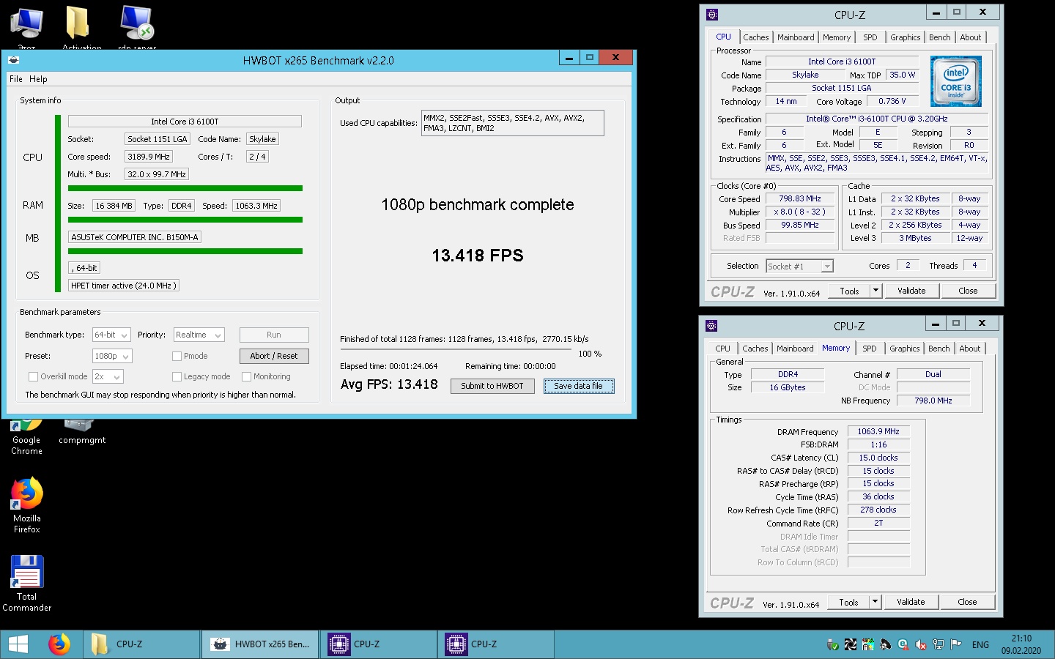Open the Preset 1080p dropdown
This screenshot has width=1055, height=659.
[x=112, y=356]
